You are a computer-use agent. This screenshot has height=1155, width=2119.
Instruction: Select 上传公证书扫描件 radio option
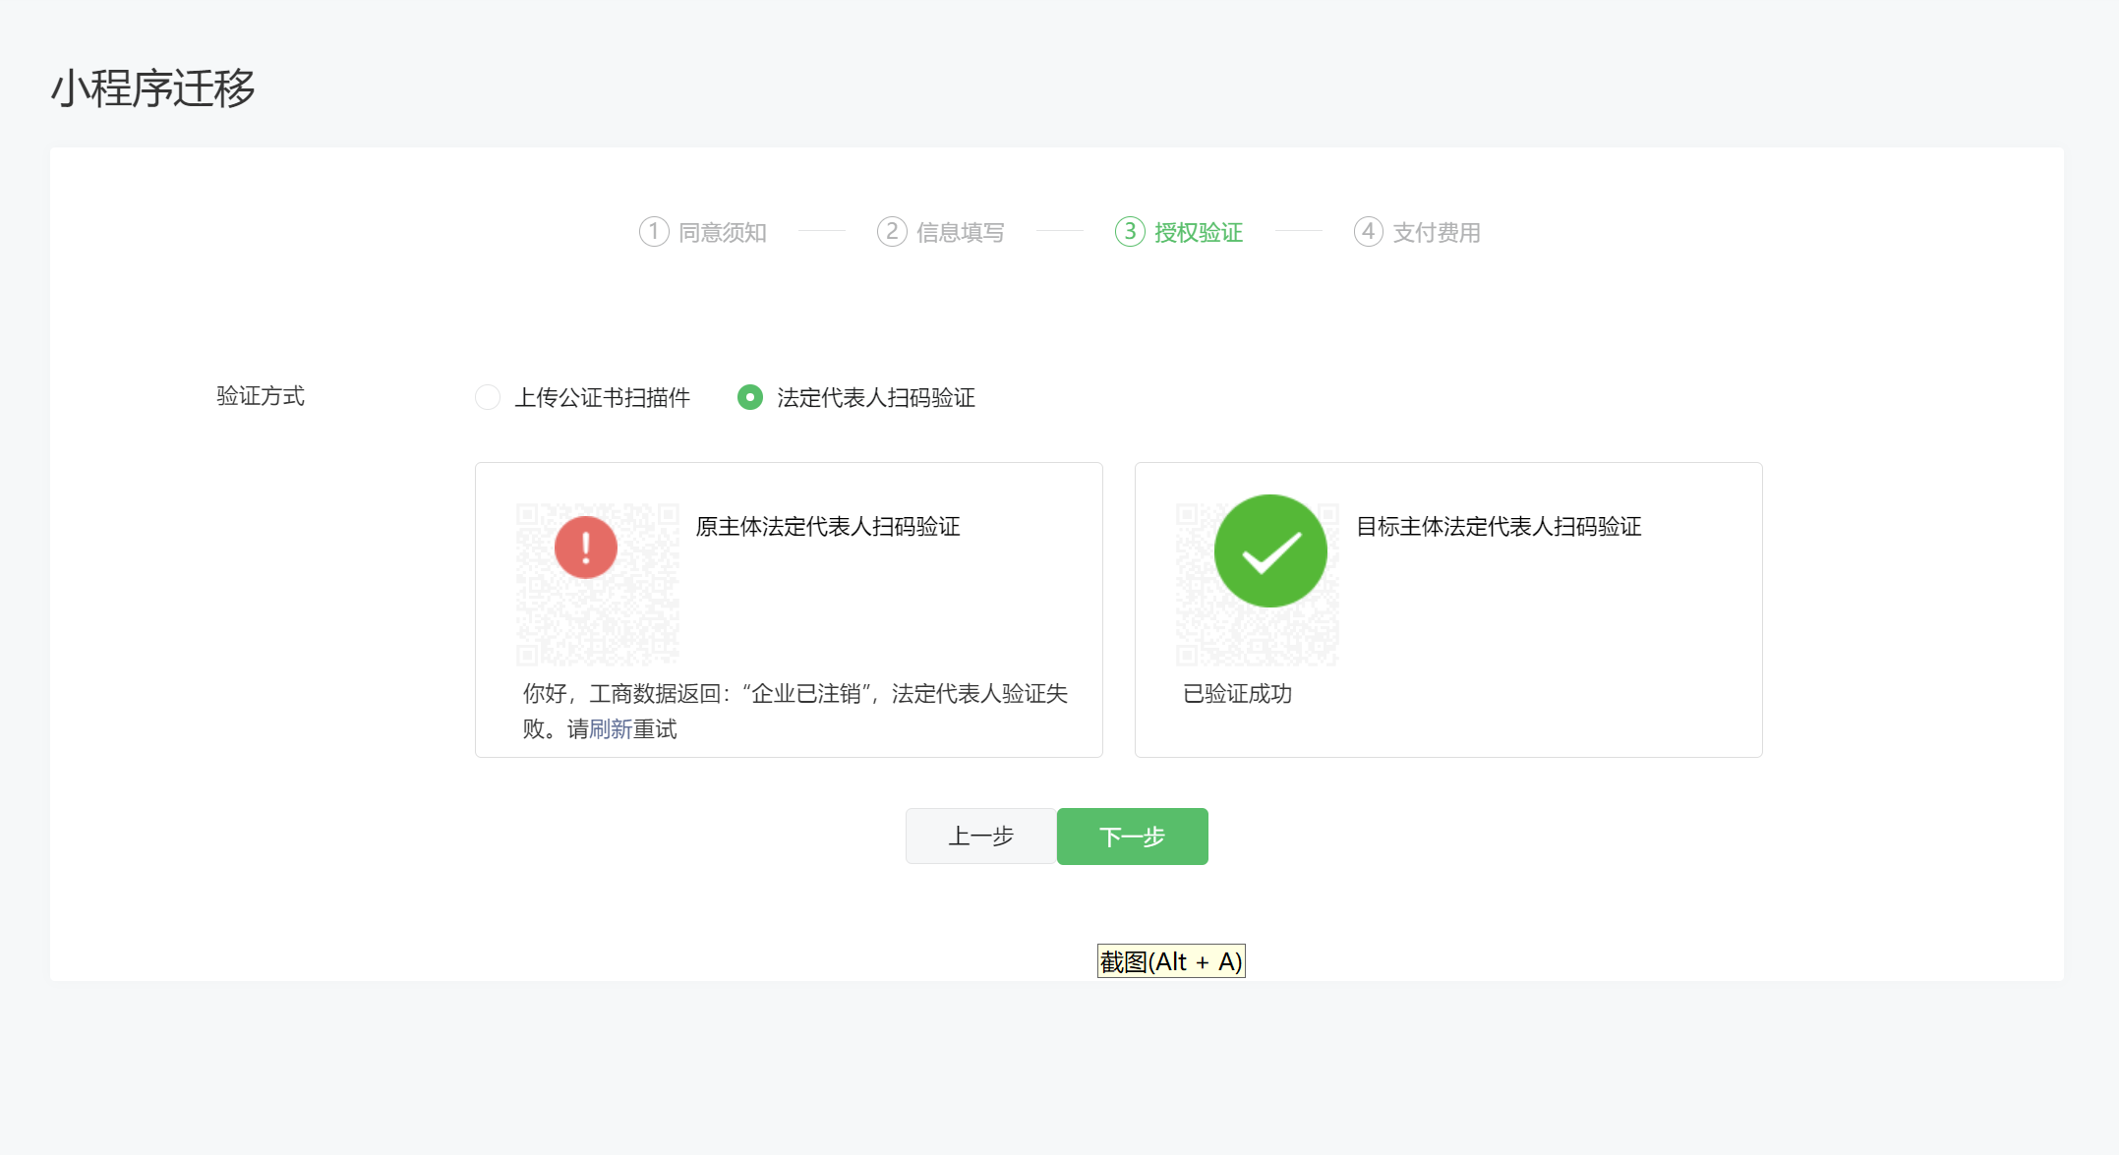488,397
